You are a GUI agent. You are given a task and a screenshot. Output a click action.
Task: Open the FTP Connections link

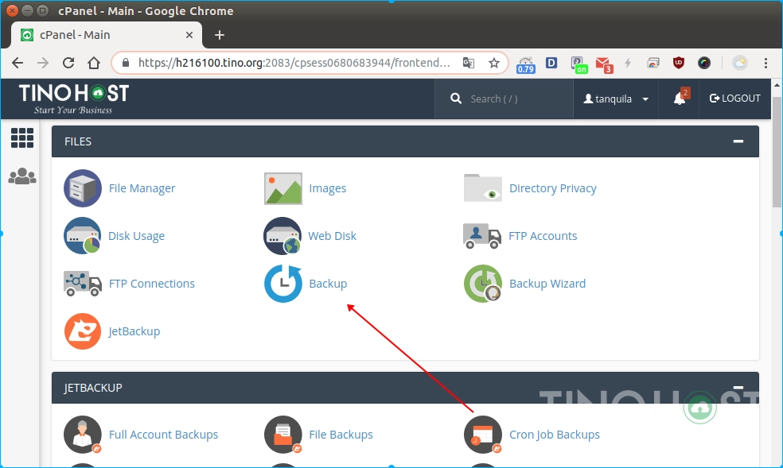click(x=152, y=284)
